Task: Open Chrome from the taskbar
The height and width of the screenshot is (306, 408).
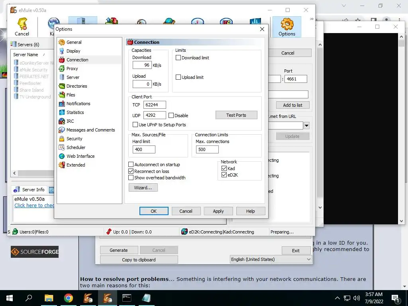Action: [69, 298]
